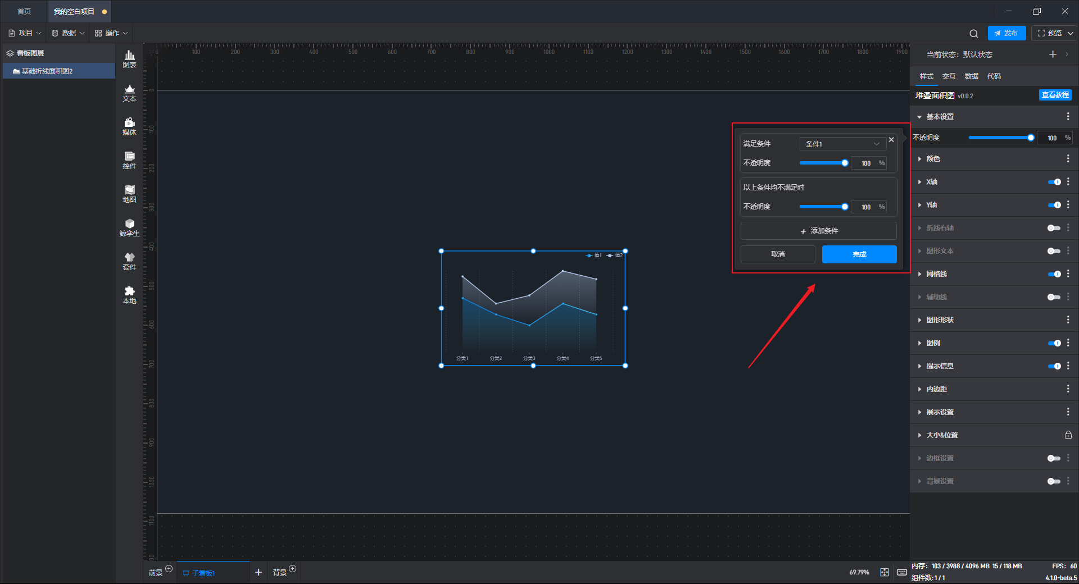This screenshot has height=584, width=1079.
Task: Collapse the 基本设置 section
Action: (919, 117)
